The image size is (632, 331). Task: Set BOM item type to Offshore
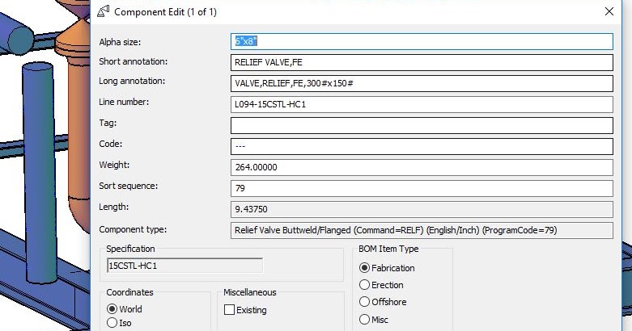pyautogui.click(x=364, y=302)
